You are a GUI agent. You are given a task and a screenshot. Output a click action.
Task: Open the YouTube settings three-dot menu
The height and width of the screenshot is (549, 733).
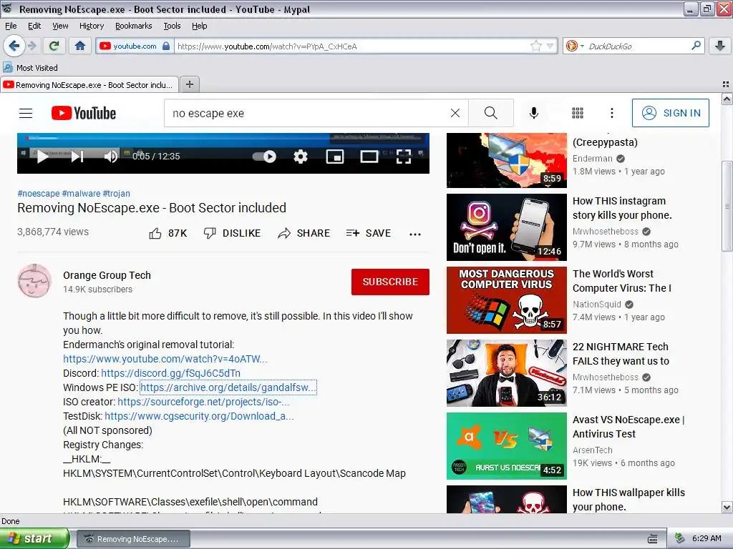coord(611,113)
